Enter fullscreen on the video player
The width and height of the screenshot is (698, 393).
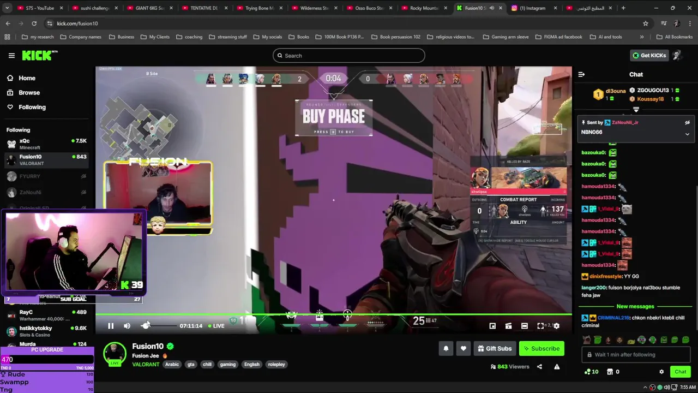click(540, 326)
